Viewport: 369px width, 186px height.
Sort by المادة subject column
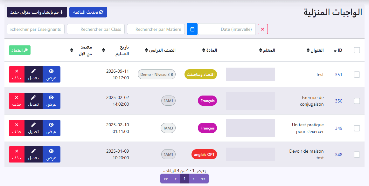click(x=210, y=50)
